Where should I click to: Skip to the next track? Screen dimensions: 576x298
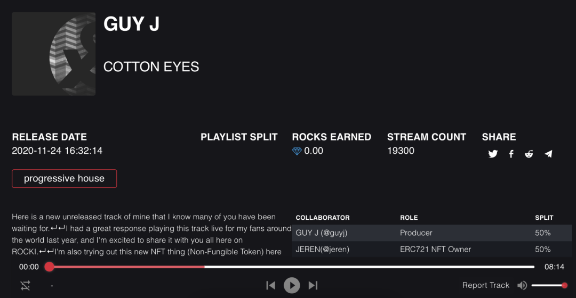point(313,285)
